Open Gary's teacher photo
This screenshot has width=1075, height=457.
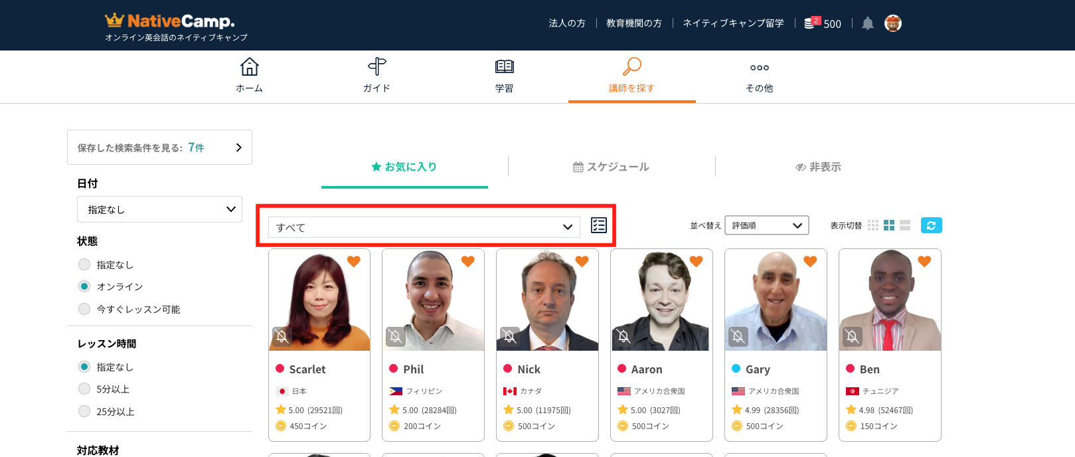(776, 300)
